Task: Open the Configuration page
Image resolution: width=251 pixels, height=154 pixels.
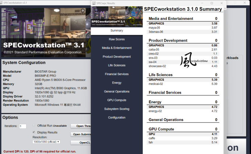Action: 117,117
